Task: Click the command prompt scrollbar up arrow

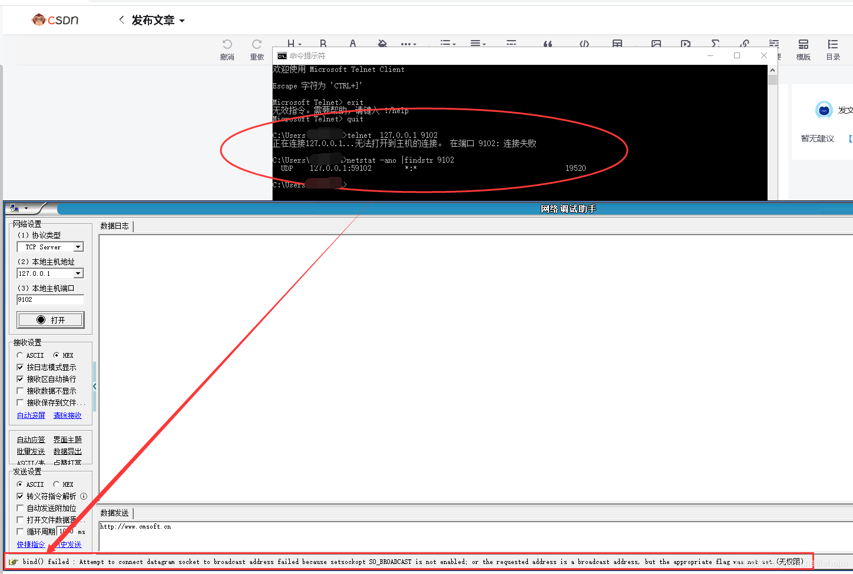Action: (x=773, y=70)
